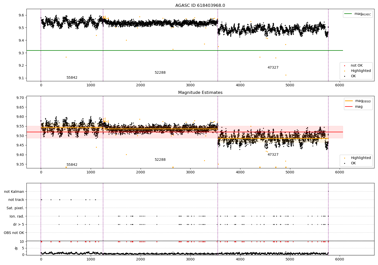This screenshot has height=265, width=378.
Task: Click the 9.40 y-tick in the middle plot
Action: point(20,155)
